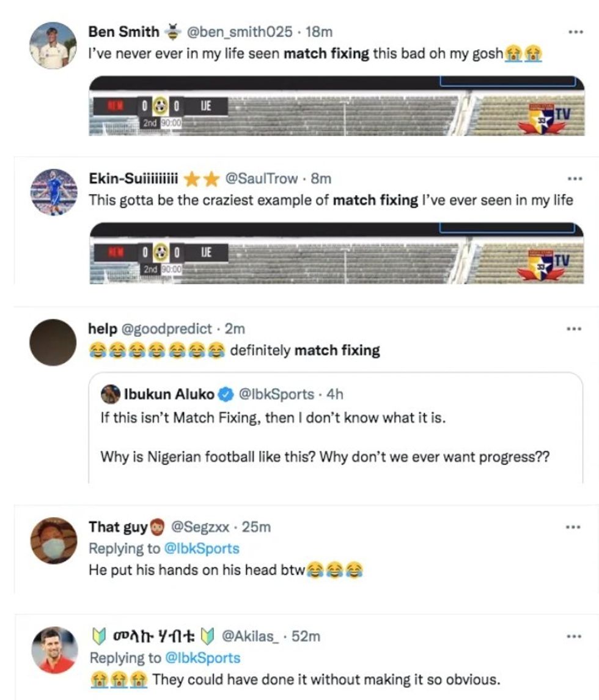Click Ibukun Aluko's avatar in the quoted tweet
Viewport: 599px width, 700px height.
coord(111,393)
